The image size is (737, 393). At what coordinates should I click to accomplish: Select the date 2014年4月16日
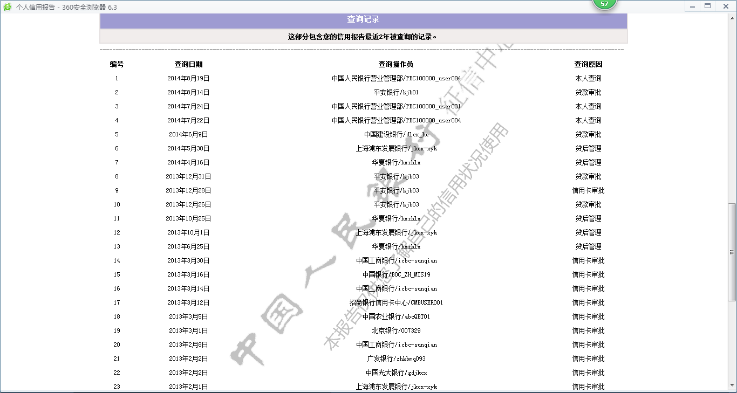pyautogui.click(x=188, y=162)
